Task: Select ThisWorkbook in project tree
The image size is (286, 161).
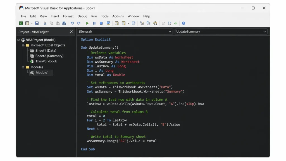Action: pos(46,61)
